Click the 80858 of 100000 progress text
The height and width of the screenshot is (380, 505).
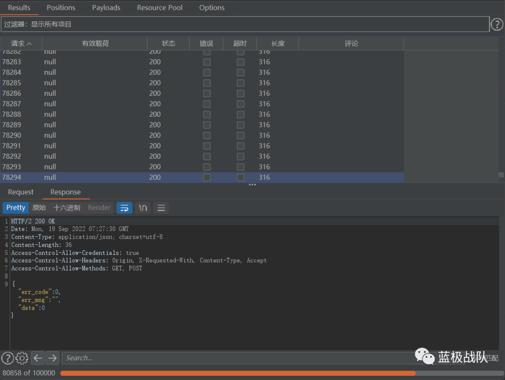[29, 373]
